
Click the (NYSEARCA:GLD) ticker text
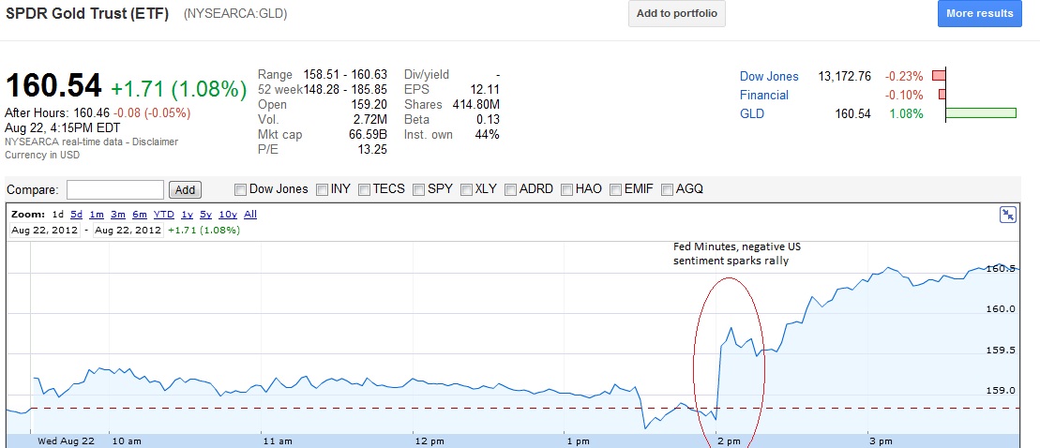(x=235, y=13)
